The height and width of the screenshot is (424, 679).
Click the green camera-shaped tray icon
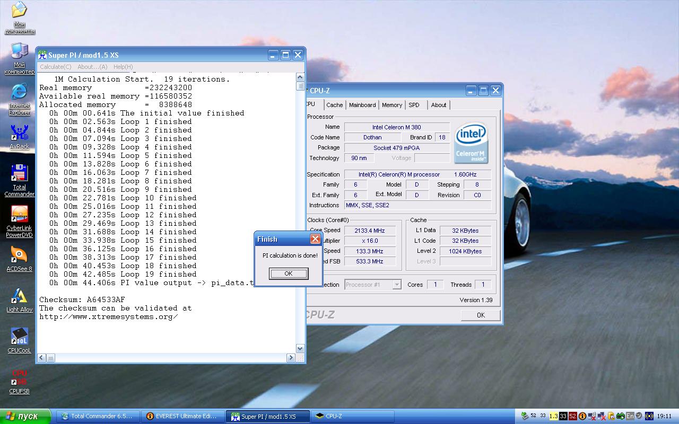620,416
